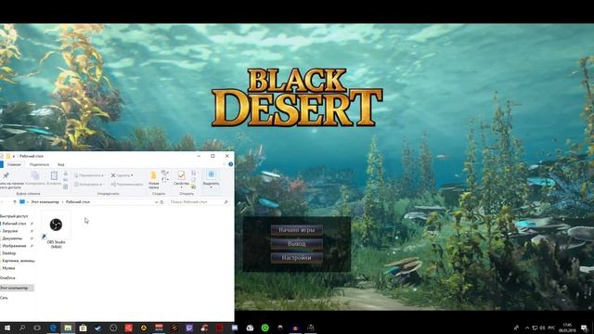Viewport: 594px width, 334px height.
Task: Launch Microsoft Edge from taskbar
Action: point(53,328)
